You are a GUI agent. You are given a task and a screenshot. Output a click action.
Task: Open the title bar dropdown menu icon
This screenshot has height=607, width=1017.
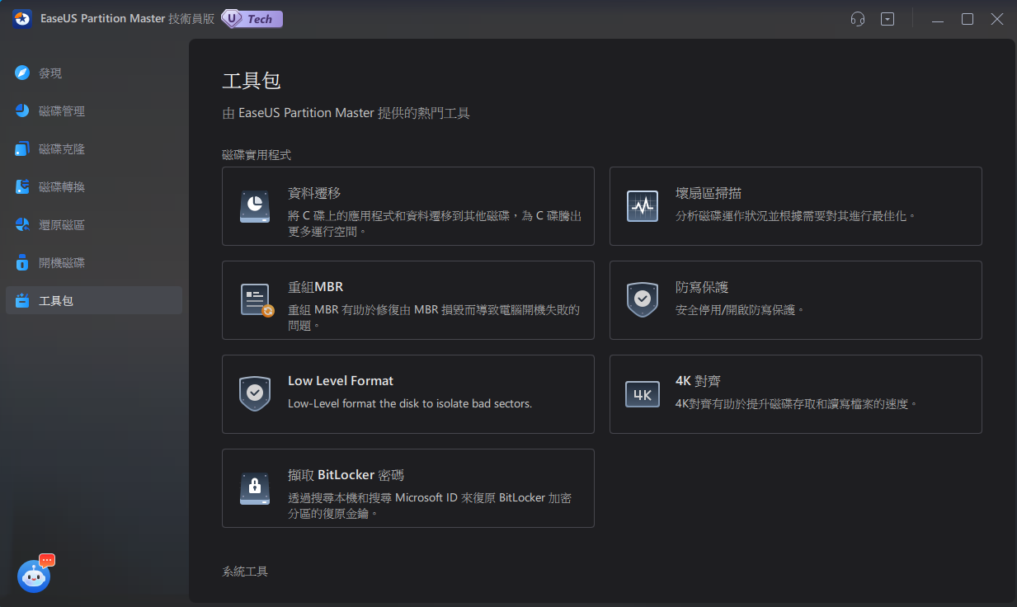pyautogui.click(x=888, y=19)
